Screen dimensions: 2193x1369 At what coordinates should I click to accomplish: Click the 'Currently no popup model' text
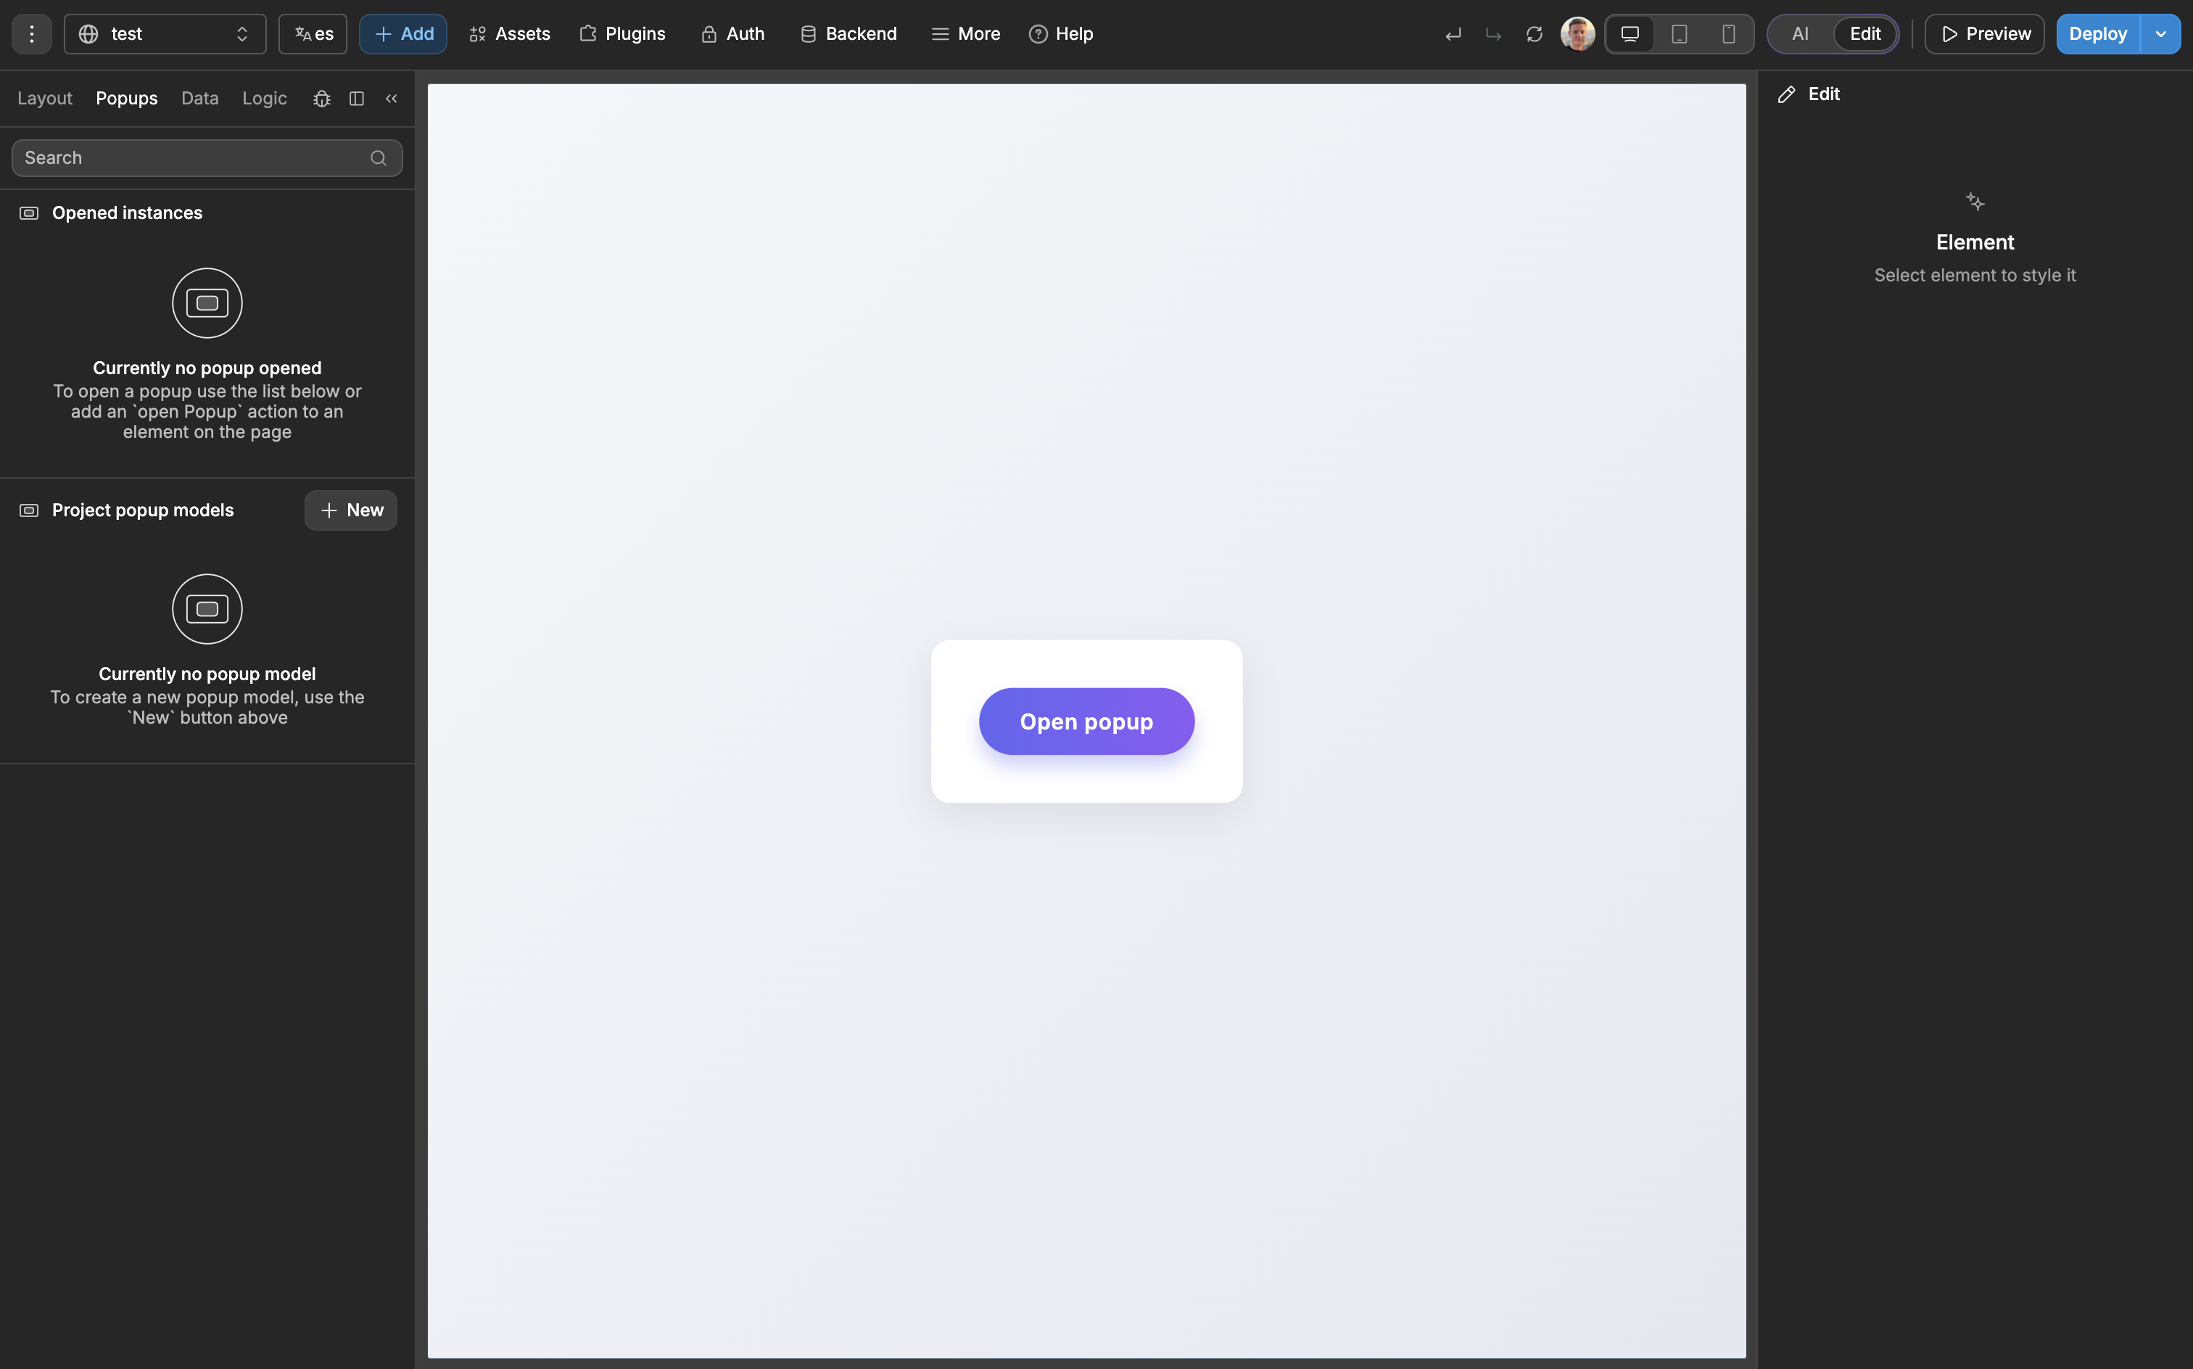click(207, 674)
